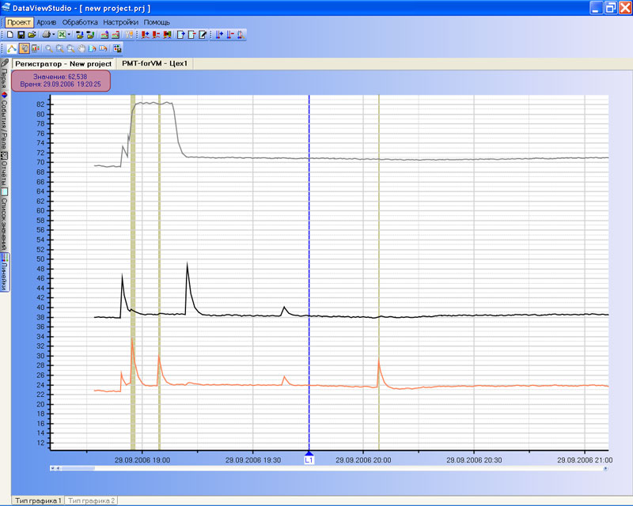
Task: Click the 29.09.2006 19:30 axis label
Action: click(x=253, y=460)
